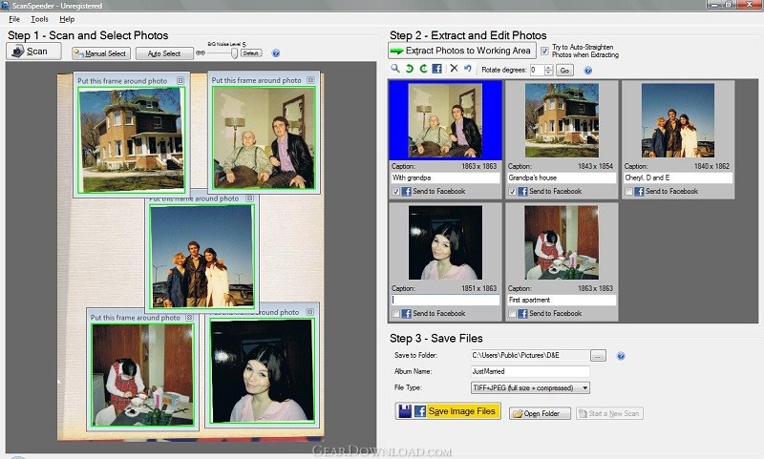
Task: Select the Cheryl, D and E thumbnail
Action: pos(678,119)
